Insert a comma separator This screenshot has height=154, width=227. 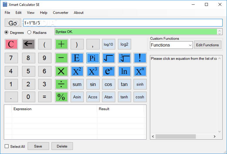tap(93, 44)
